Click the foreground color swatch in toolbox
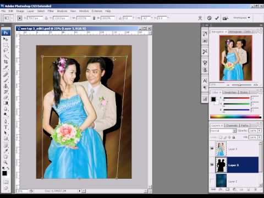The width and height of the screenshot is (264, 198). [4, 173]
